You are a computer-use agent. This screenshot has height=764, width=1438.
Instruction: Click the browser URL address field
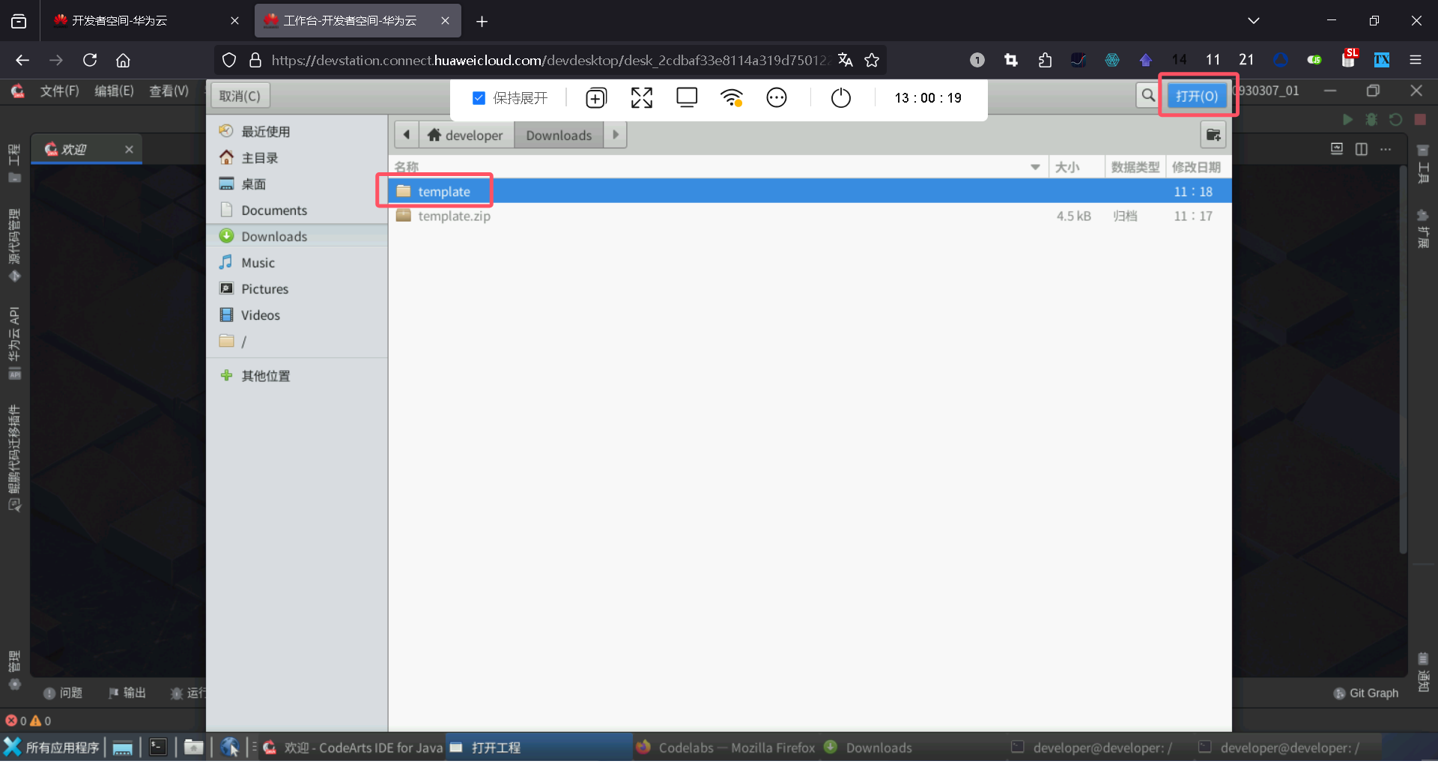pyautogui.click(x=549, y=60)
